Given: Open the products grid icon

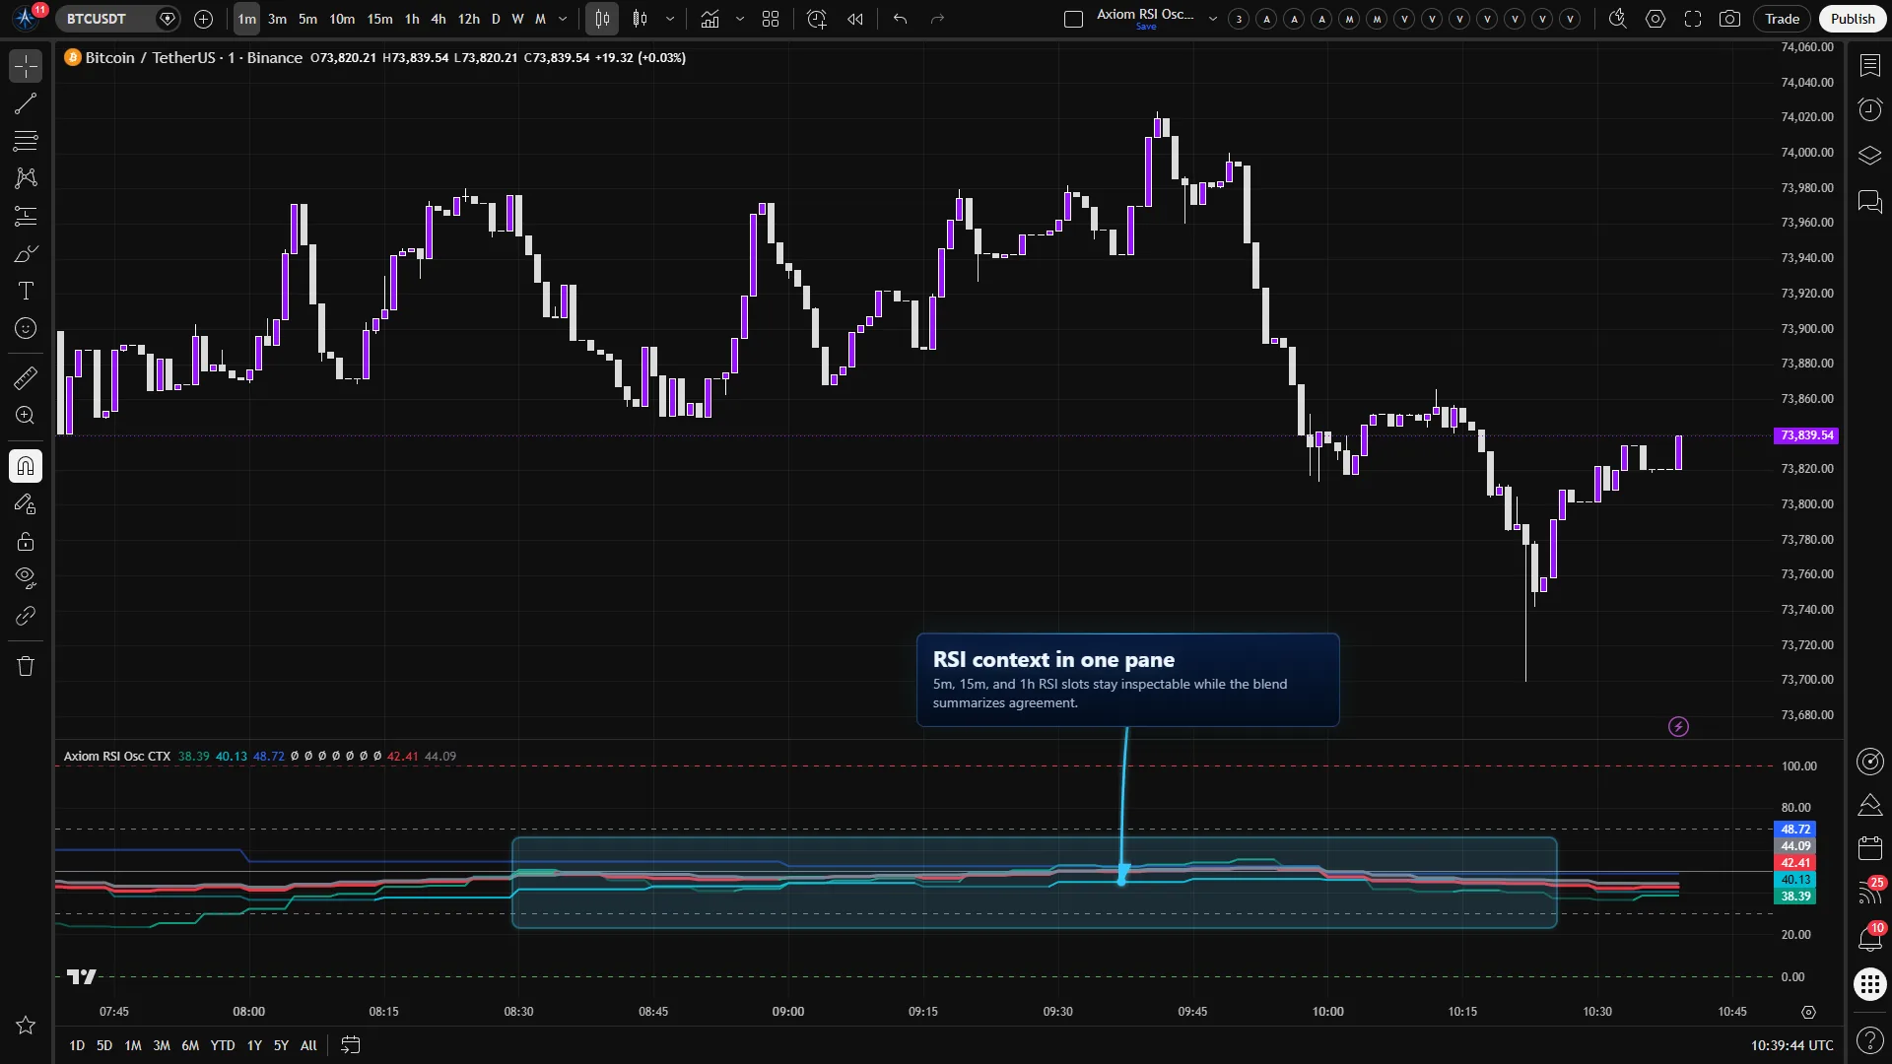Looking at the screenshot, I should [x=1869, y=983].
